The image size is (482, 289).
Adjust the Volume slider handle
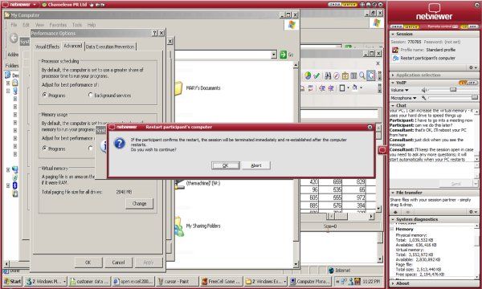pos(453,90)
